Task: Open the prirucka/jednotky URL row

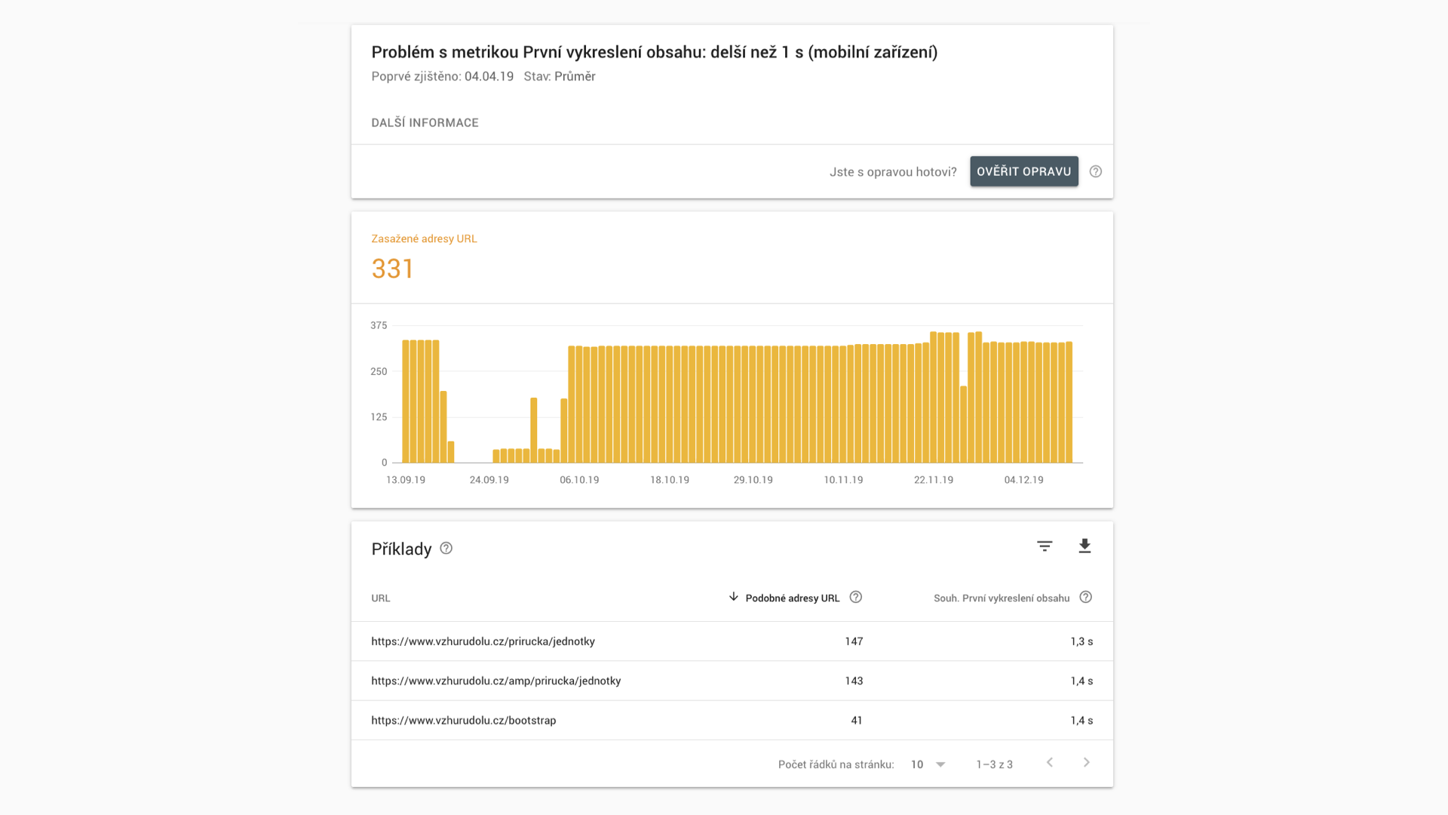Action: [483, 641]
